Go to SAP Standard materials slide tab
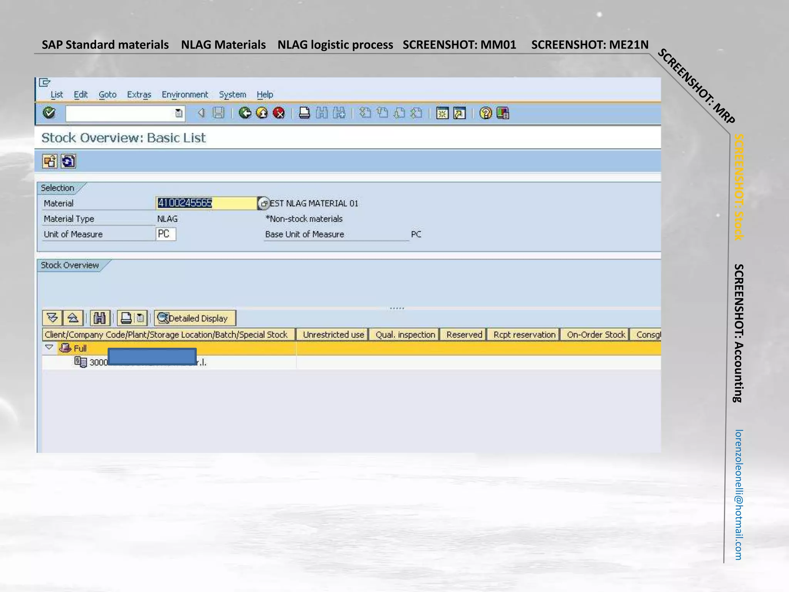The width and height of the screenshot is (789, 592). coord(105,45)
